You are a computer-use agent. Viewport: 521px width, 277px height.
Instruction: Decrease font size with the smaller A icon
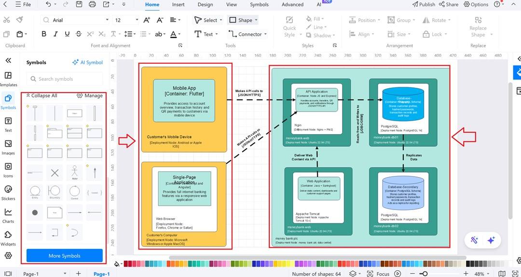click(160, 20)
